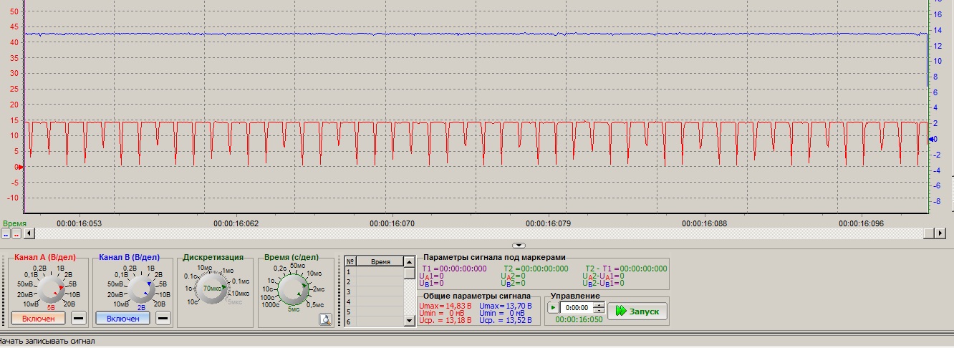Image resolution: width=954 pixels, height=348 pixels.
Task: Click the 1000с label on Время dial
Action: tap(270, 304)
